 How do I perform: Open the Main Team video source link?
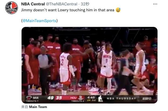[x=38, y=107]
